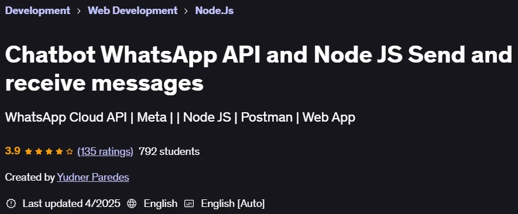Click the Last updated 4/2025 text
Image resolution: width=518 pixels, height=214 pixels.
coord(71,203)
